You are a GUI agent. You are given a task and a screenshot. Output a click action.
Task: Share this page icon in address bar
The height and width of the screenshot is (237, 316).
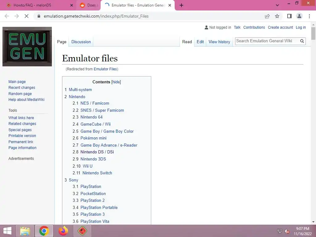[x=267, y=16]
